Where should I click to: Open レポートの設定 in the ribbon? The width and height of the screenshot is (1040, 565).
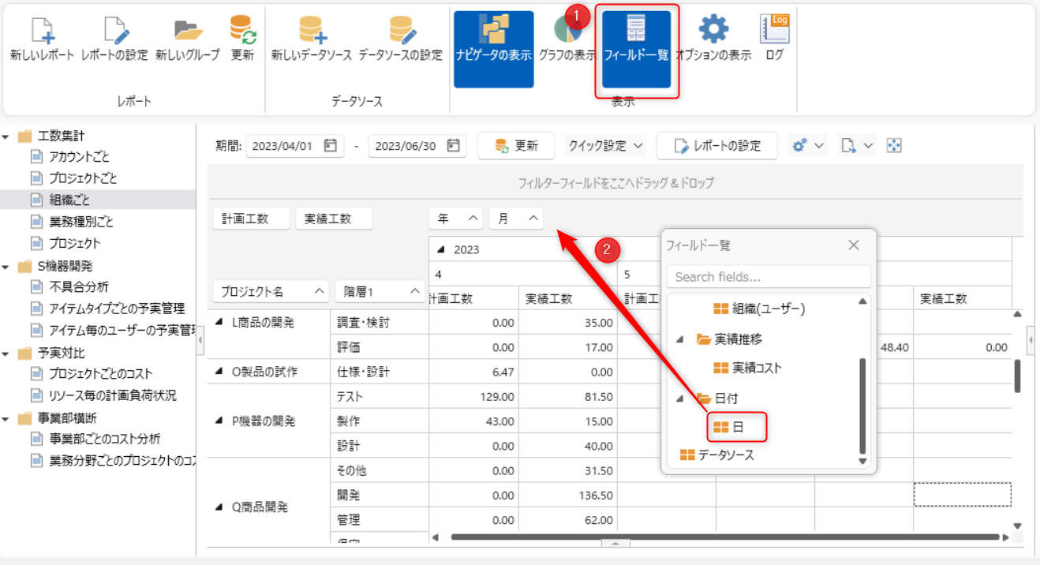114,32
